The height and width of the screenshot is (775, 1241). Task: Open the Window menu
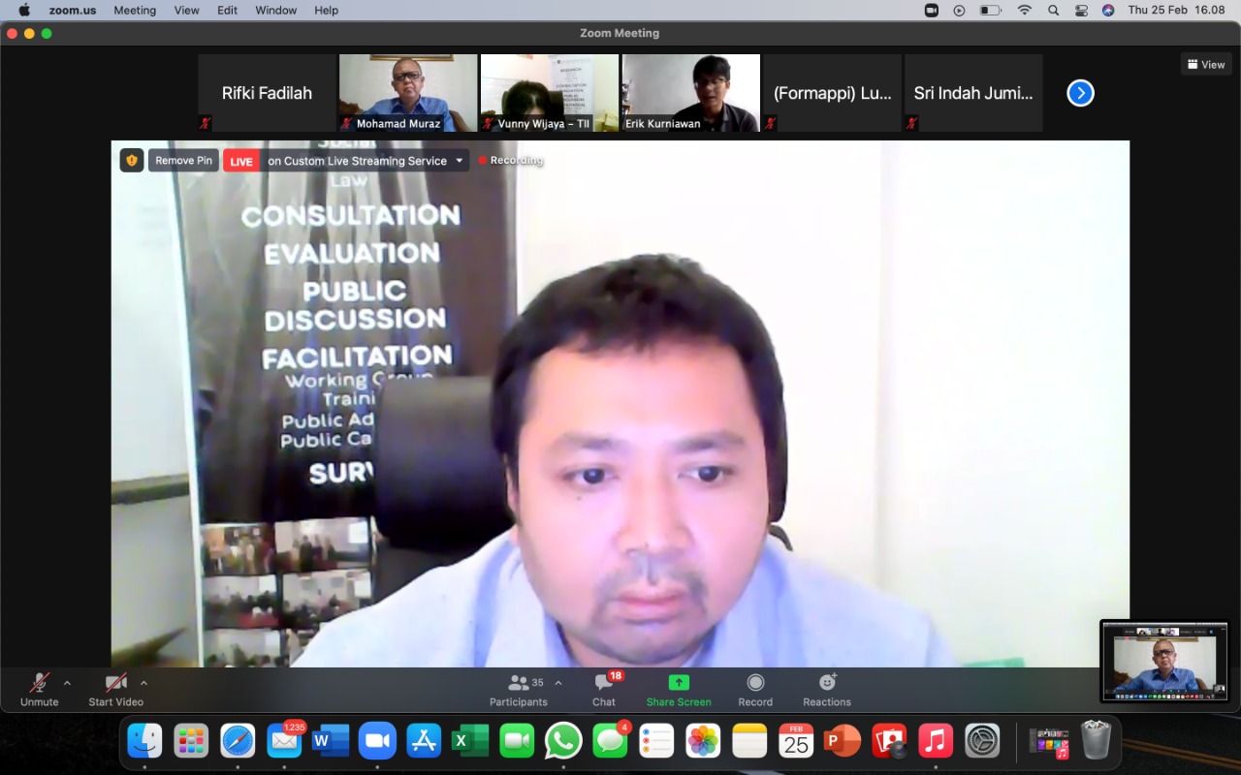click(275, 10)
